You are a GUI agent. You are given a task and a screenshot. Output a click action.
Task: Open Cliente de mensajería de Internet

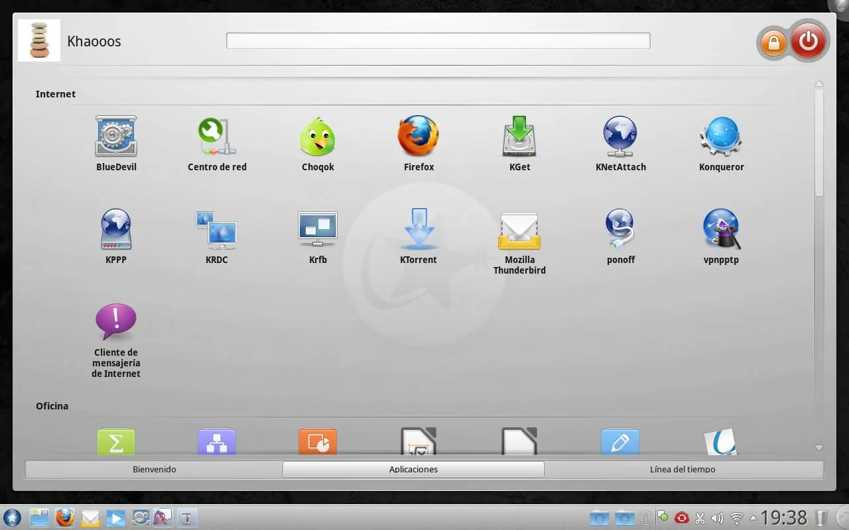tap(116, 341)
